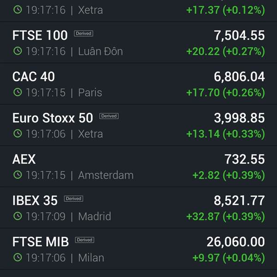The image size is (277, 277).
Task: Tap the Derived badge next to Euro Stoxx 50
Action: [x=109, y=116]
